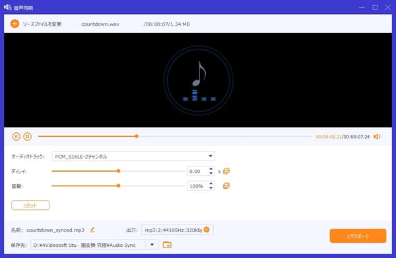The width and height of the screenshot is (396, 258).
Task: Click the volume value field showing 100%
Action: click(197, 186)
